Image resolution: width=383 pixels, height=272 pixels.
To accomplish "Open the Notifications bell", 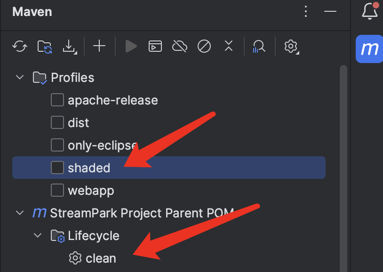I will tap(370, 11).
